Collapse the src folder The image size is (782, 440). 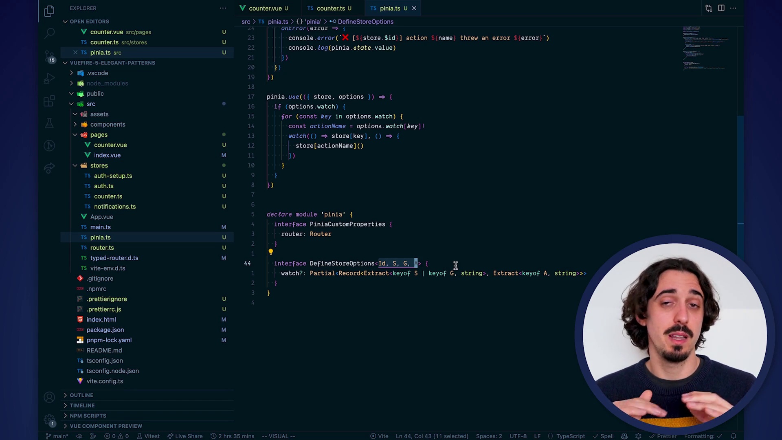[x=90, y=104]
